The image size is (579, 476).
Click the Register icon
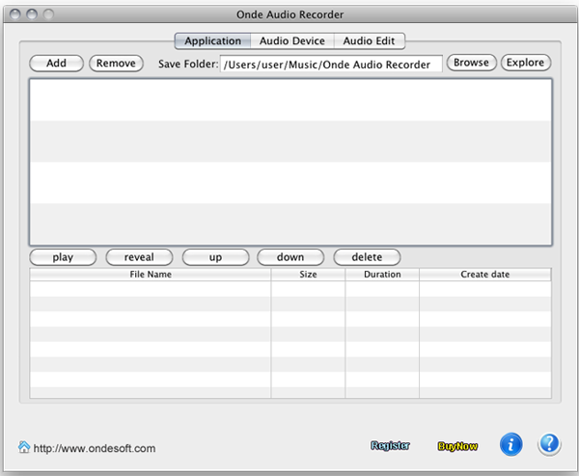pyautogui.click(x=390, y=446)
